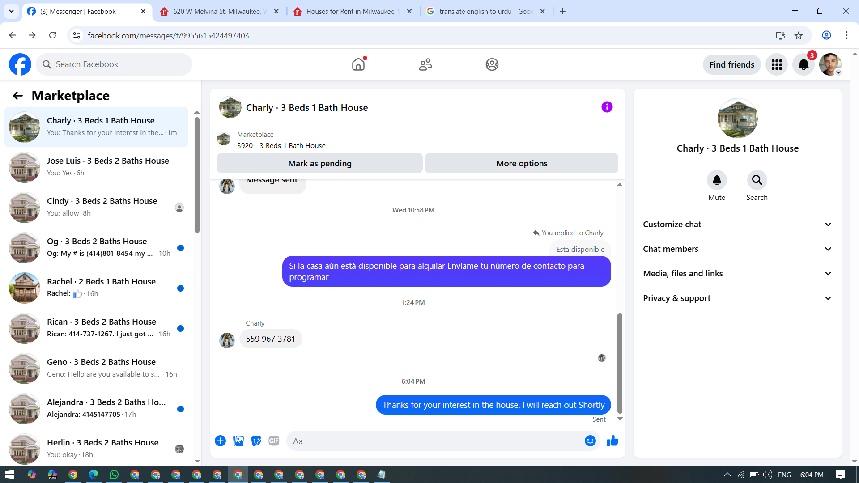Open the $920 3 Beds 1 Bath listing link
Screen dimensions: 859x483
pos(281,146)
